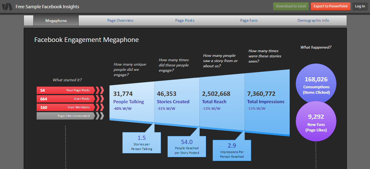Click the Download to Excel button
Viewport: 370px width, 169px height.
291,6
